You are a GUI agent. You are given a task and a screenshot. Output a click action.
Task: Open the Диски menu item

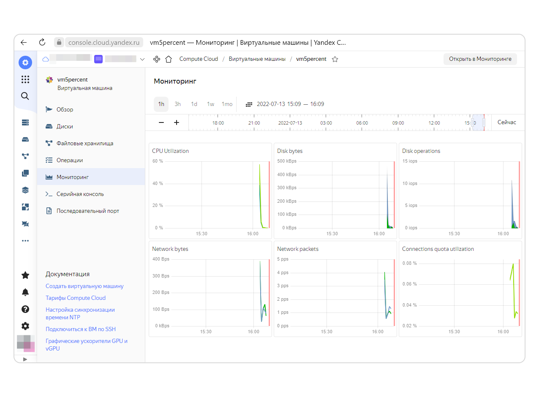[91, 126]
